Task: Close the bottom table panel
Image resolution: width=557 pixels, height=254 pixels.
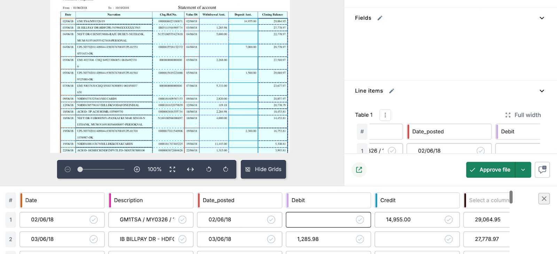Action: tap(544, 199)
